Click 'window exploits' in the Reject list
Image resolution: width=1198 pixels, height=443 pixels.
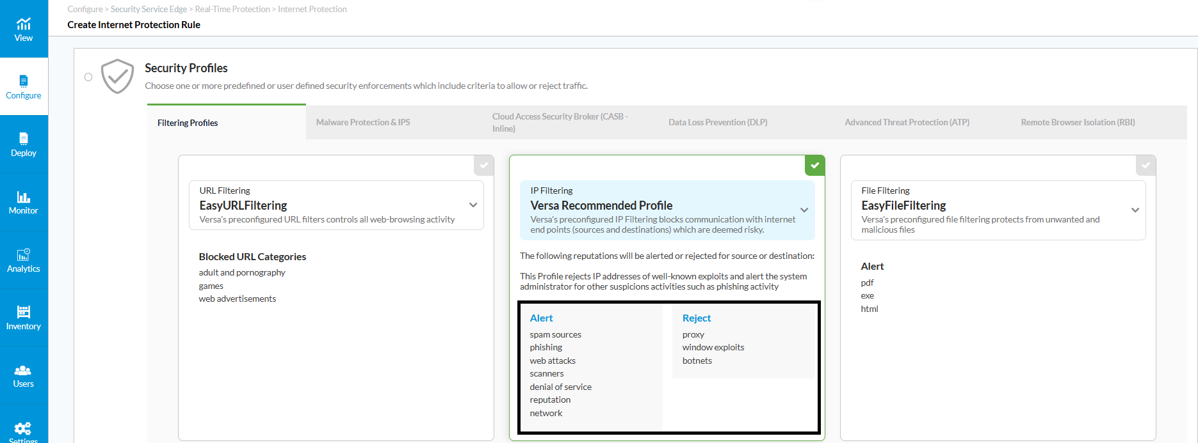[713, 347]
